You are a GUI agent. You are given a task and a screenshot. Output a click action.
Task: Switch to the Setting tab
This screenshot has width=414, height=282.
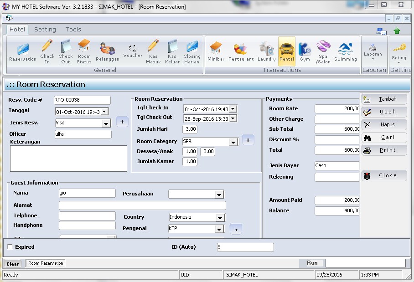pyautogui.click(x=45, y=29)
